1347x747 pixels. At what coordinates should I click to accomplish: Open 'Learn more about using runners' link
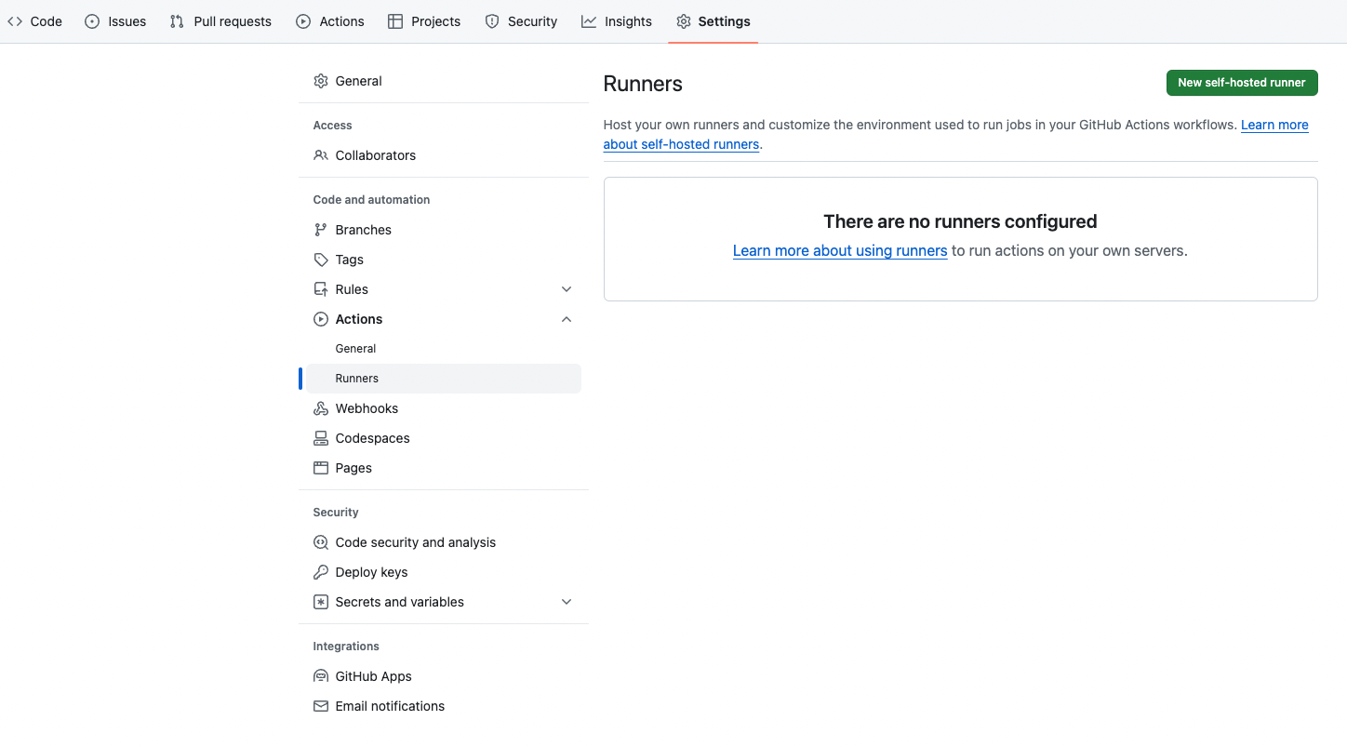coord(840,251)
